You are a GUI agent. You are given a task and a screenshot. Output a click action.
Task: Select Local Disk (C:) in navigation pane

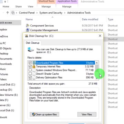(8, 85)
